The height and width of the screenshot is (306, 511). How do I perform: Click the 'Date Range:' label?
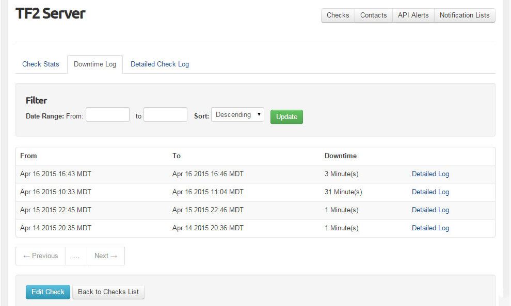45,116
